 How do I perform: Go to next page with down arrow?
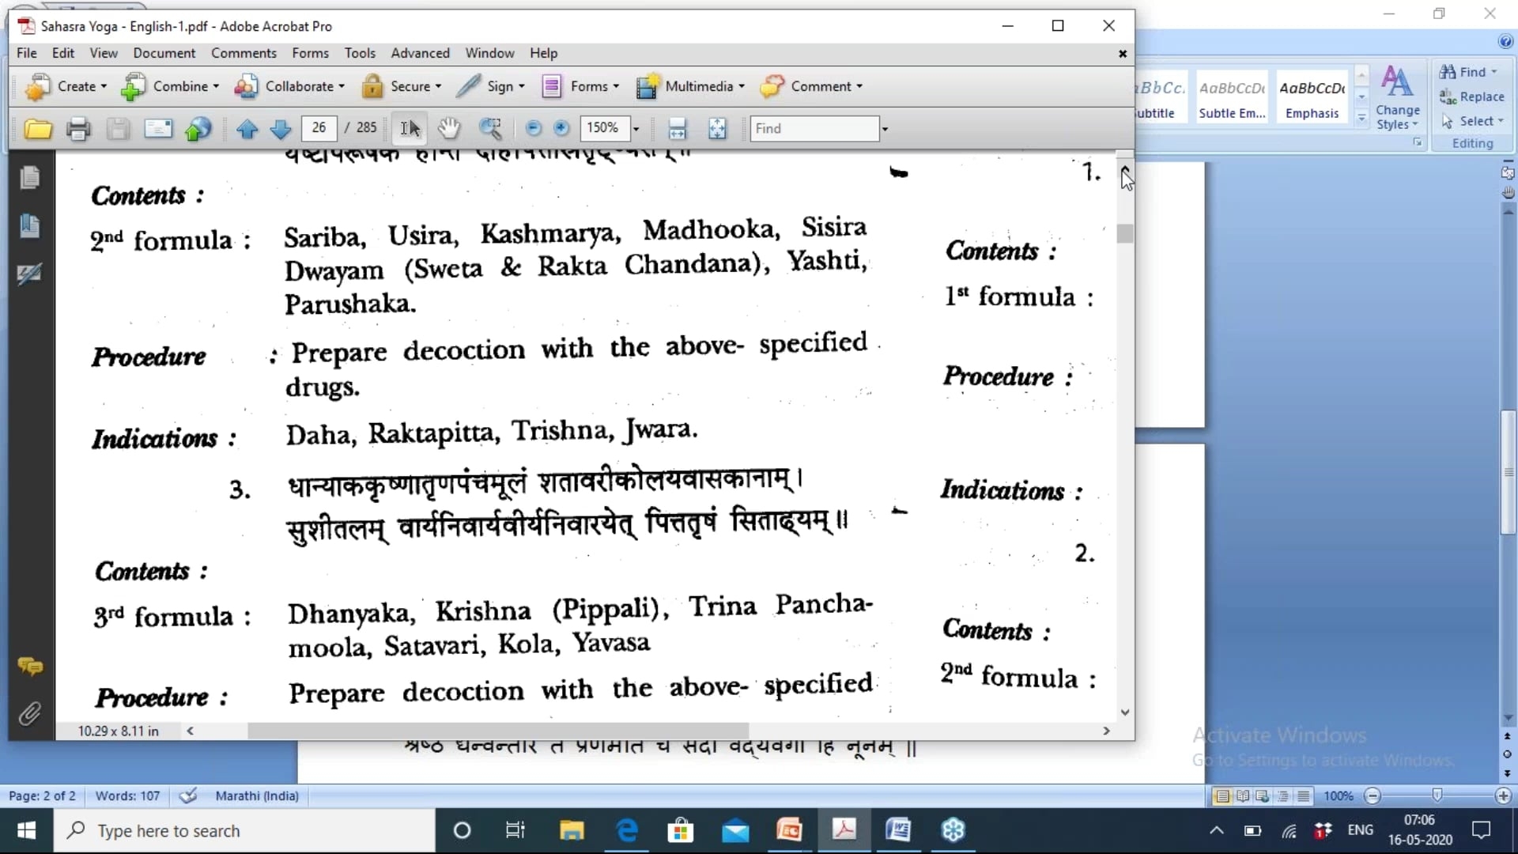280,129
